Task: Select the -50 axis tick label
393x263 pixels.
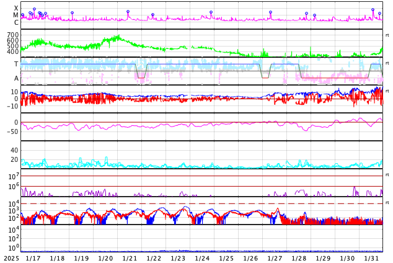Action: (12, 131)
